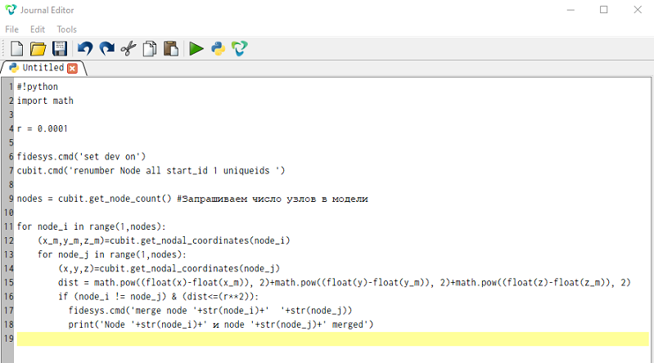Click the teal Fidesys logo toolbar icon
The width and height of the screenshot is (654, 363).
(239, 49)
